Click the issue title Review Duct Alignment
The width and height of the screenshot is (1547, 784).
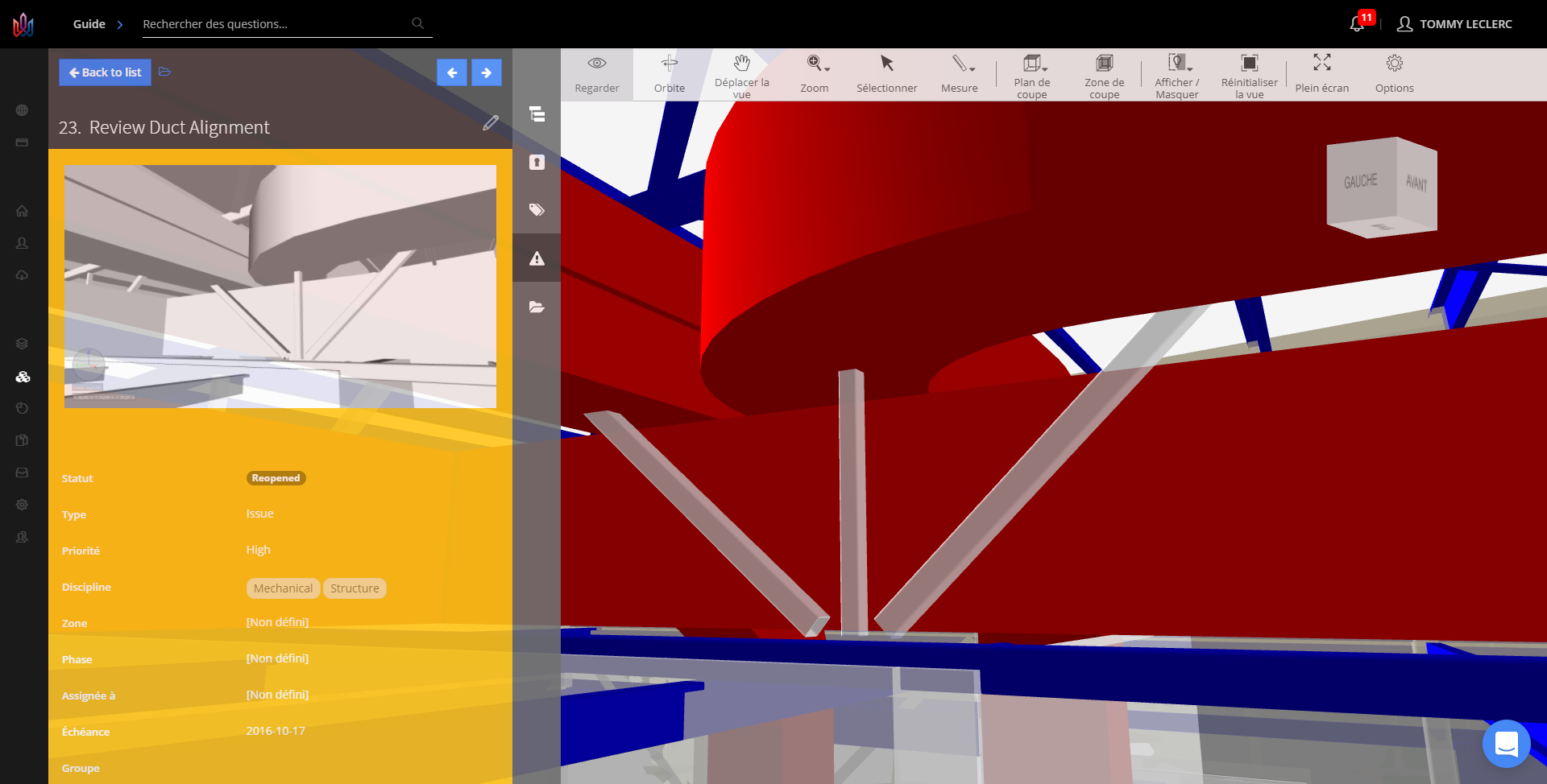coord(180,127)
